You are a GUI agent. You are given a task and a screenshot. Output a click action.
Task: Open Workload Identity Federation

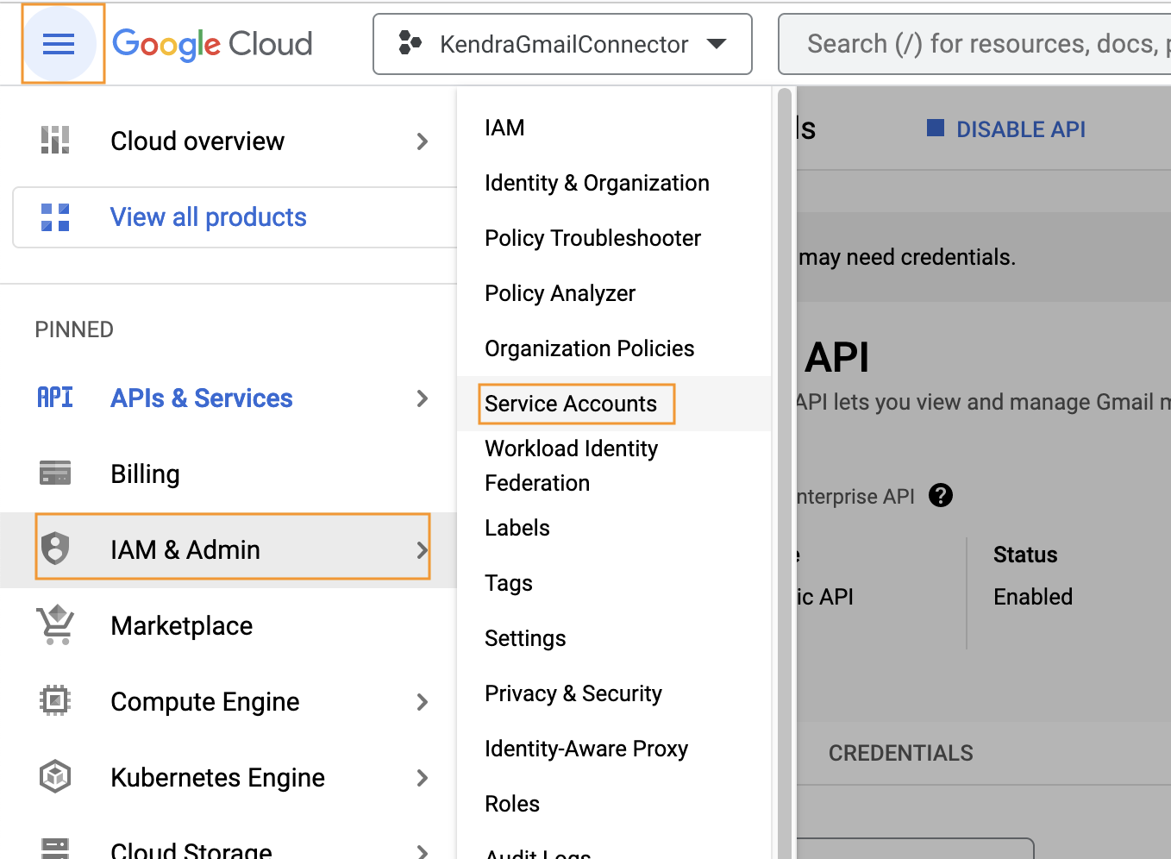pyautogui.click(x=571, y=466)
